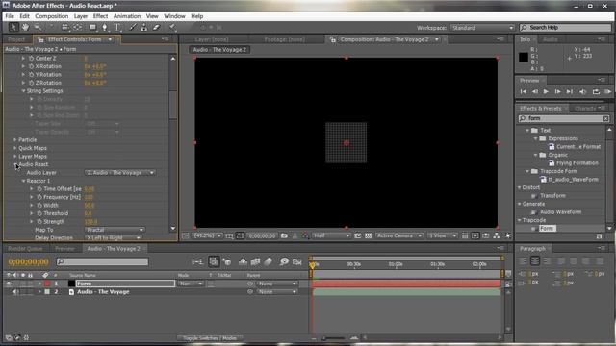
Task: Open the Map To dropdown
Action: 115,230
